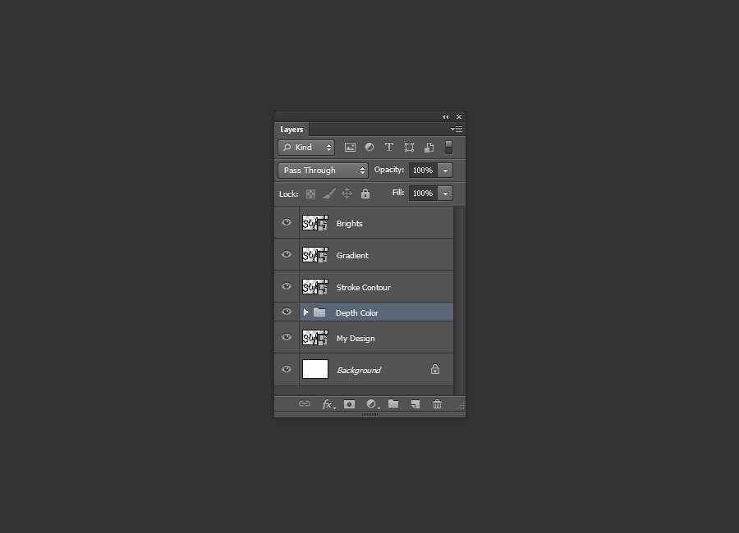Toggle visibility of the Brights layer

coord(286,222)
